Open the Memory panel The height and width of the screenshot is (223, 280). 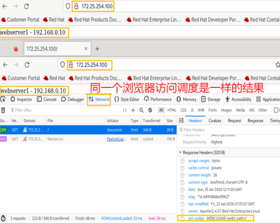pos(186,99)
